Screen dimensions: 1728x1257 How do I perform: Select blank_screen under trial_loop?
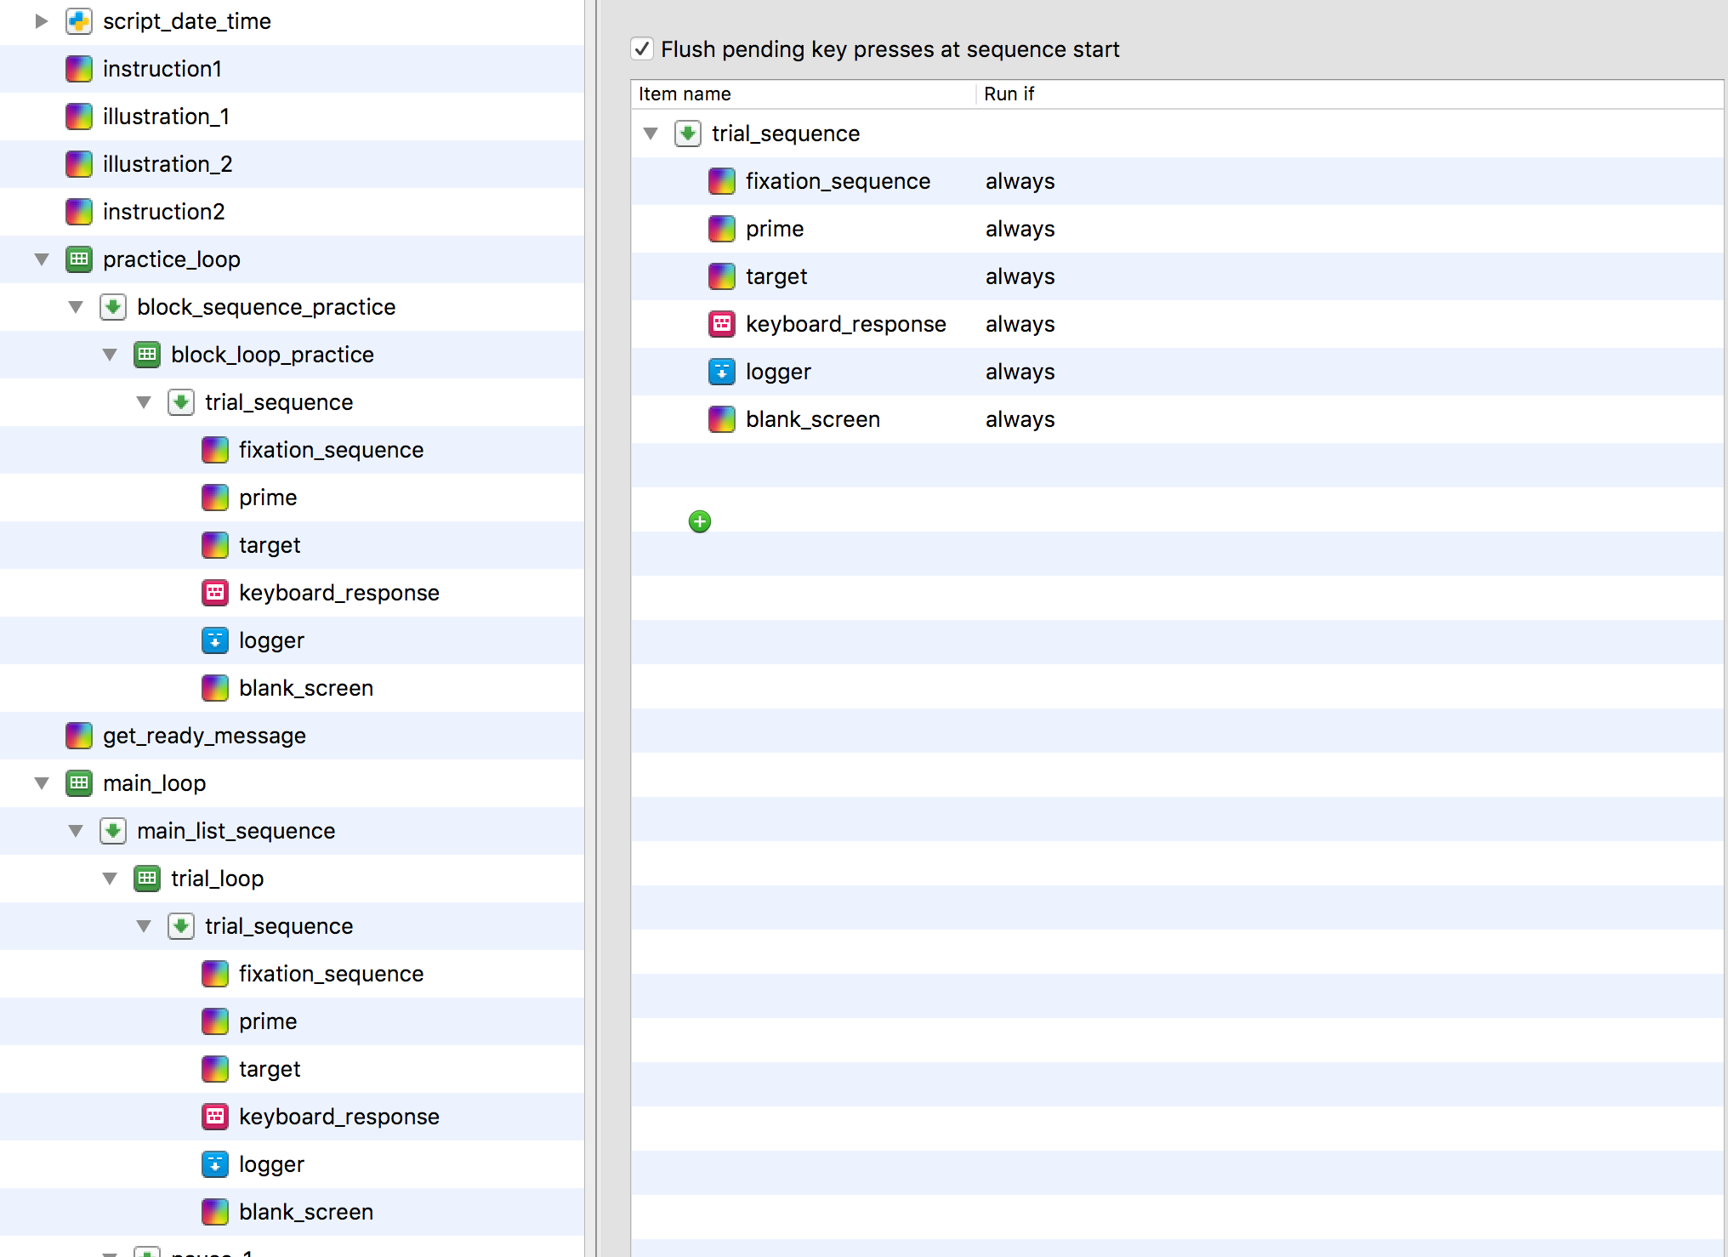tap(306, 1212)
